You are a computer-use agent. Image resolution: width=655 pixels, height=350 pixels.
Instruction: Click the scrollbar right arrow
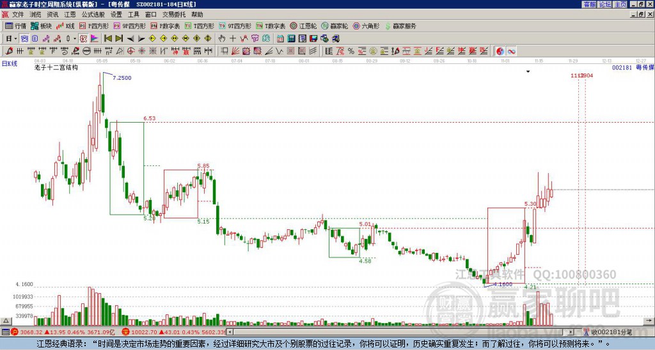pyautogui.click(x=571, y=332)
